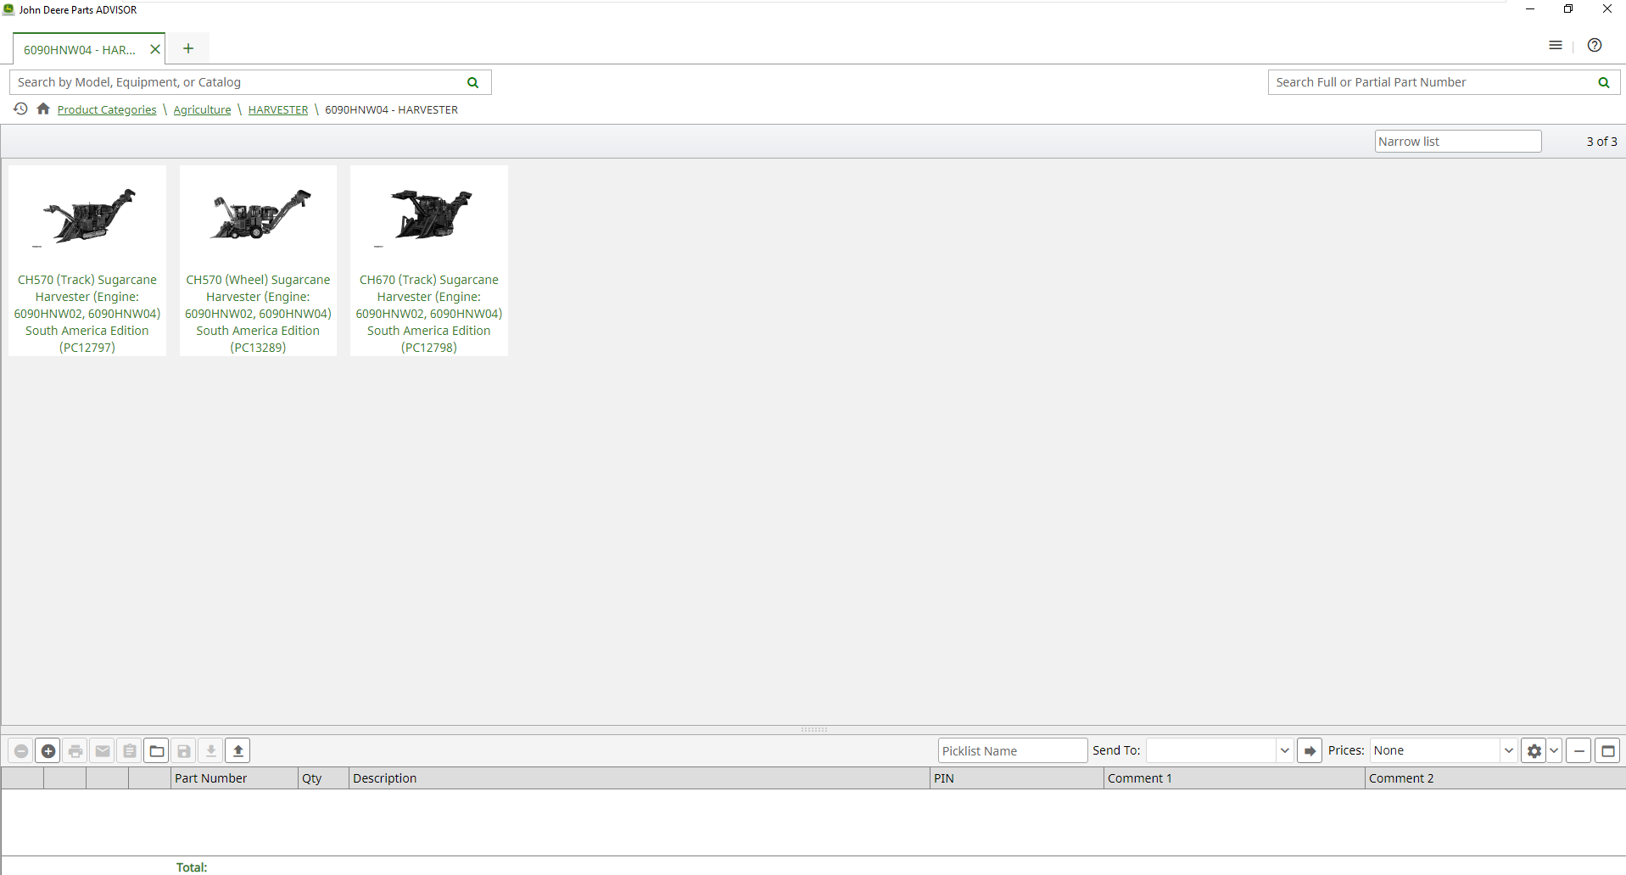This screenshot has width=1626, height=875.
Task: Open a saved picklist folder icon
Action: [157, 750]
